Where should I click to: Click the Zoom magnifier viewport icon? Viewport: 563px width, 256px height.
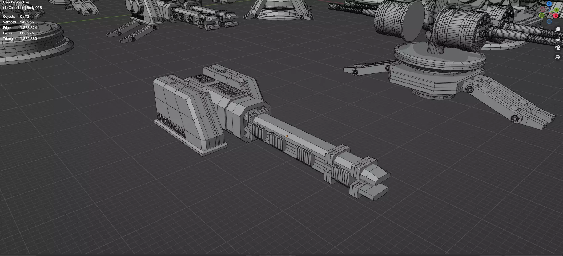(558, 29)
